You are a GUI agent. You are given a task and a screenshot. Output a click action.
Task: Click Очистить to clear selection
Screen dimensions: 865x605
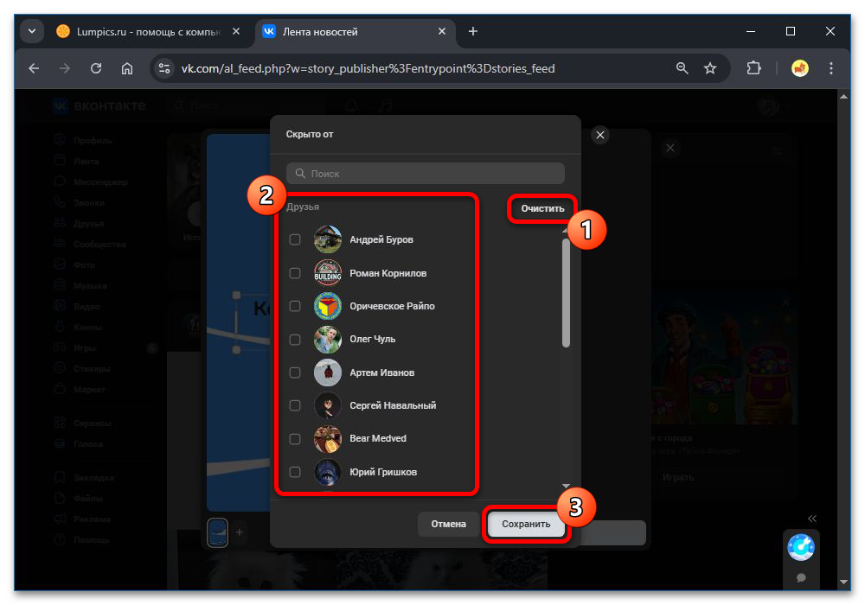541,208
